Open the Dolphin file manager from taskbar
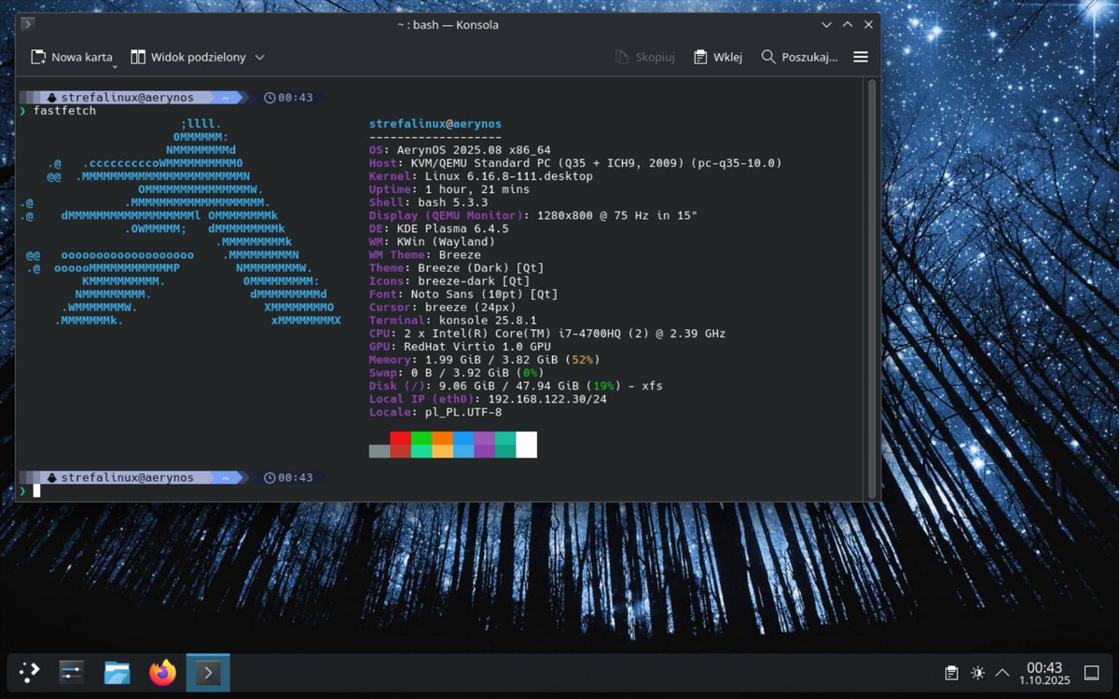Screen dimensions: 1119x699 116,672
